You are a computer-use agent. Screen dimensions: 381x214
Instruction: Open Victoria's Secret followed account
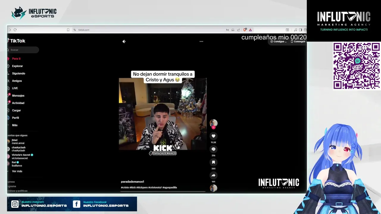click(20, 156)
